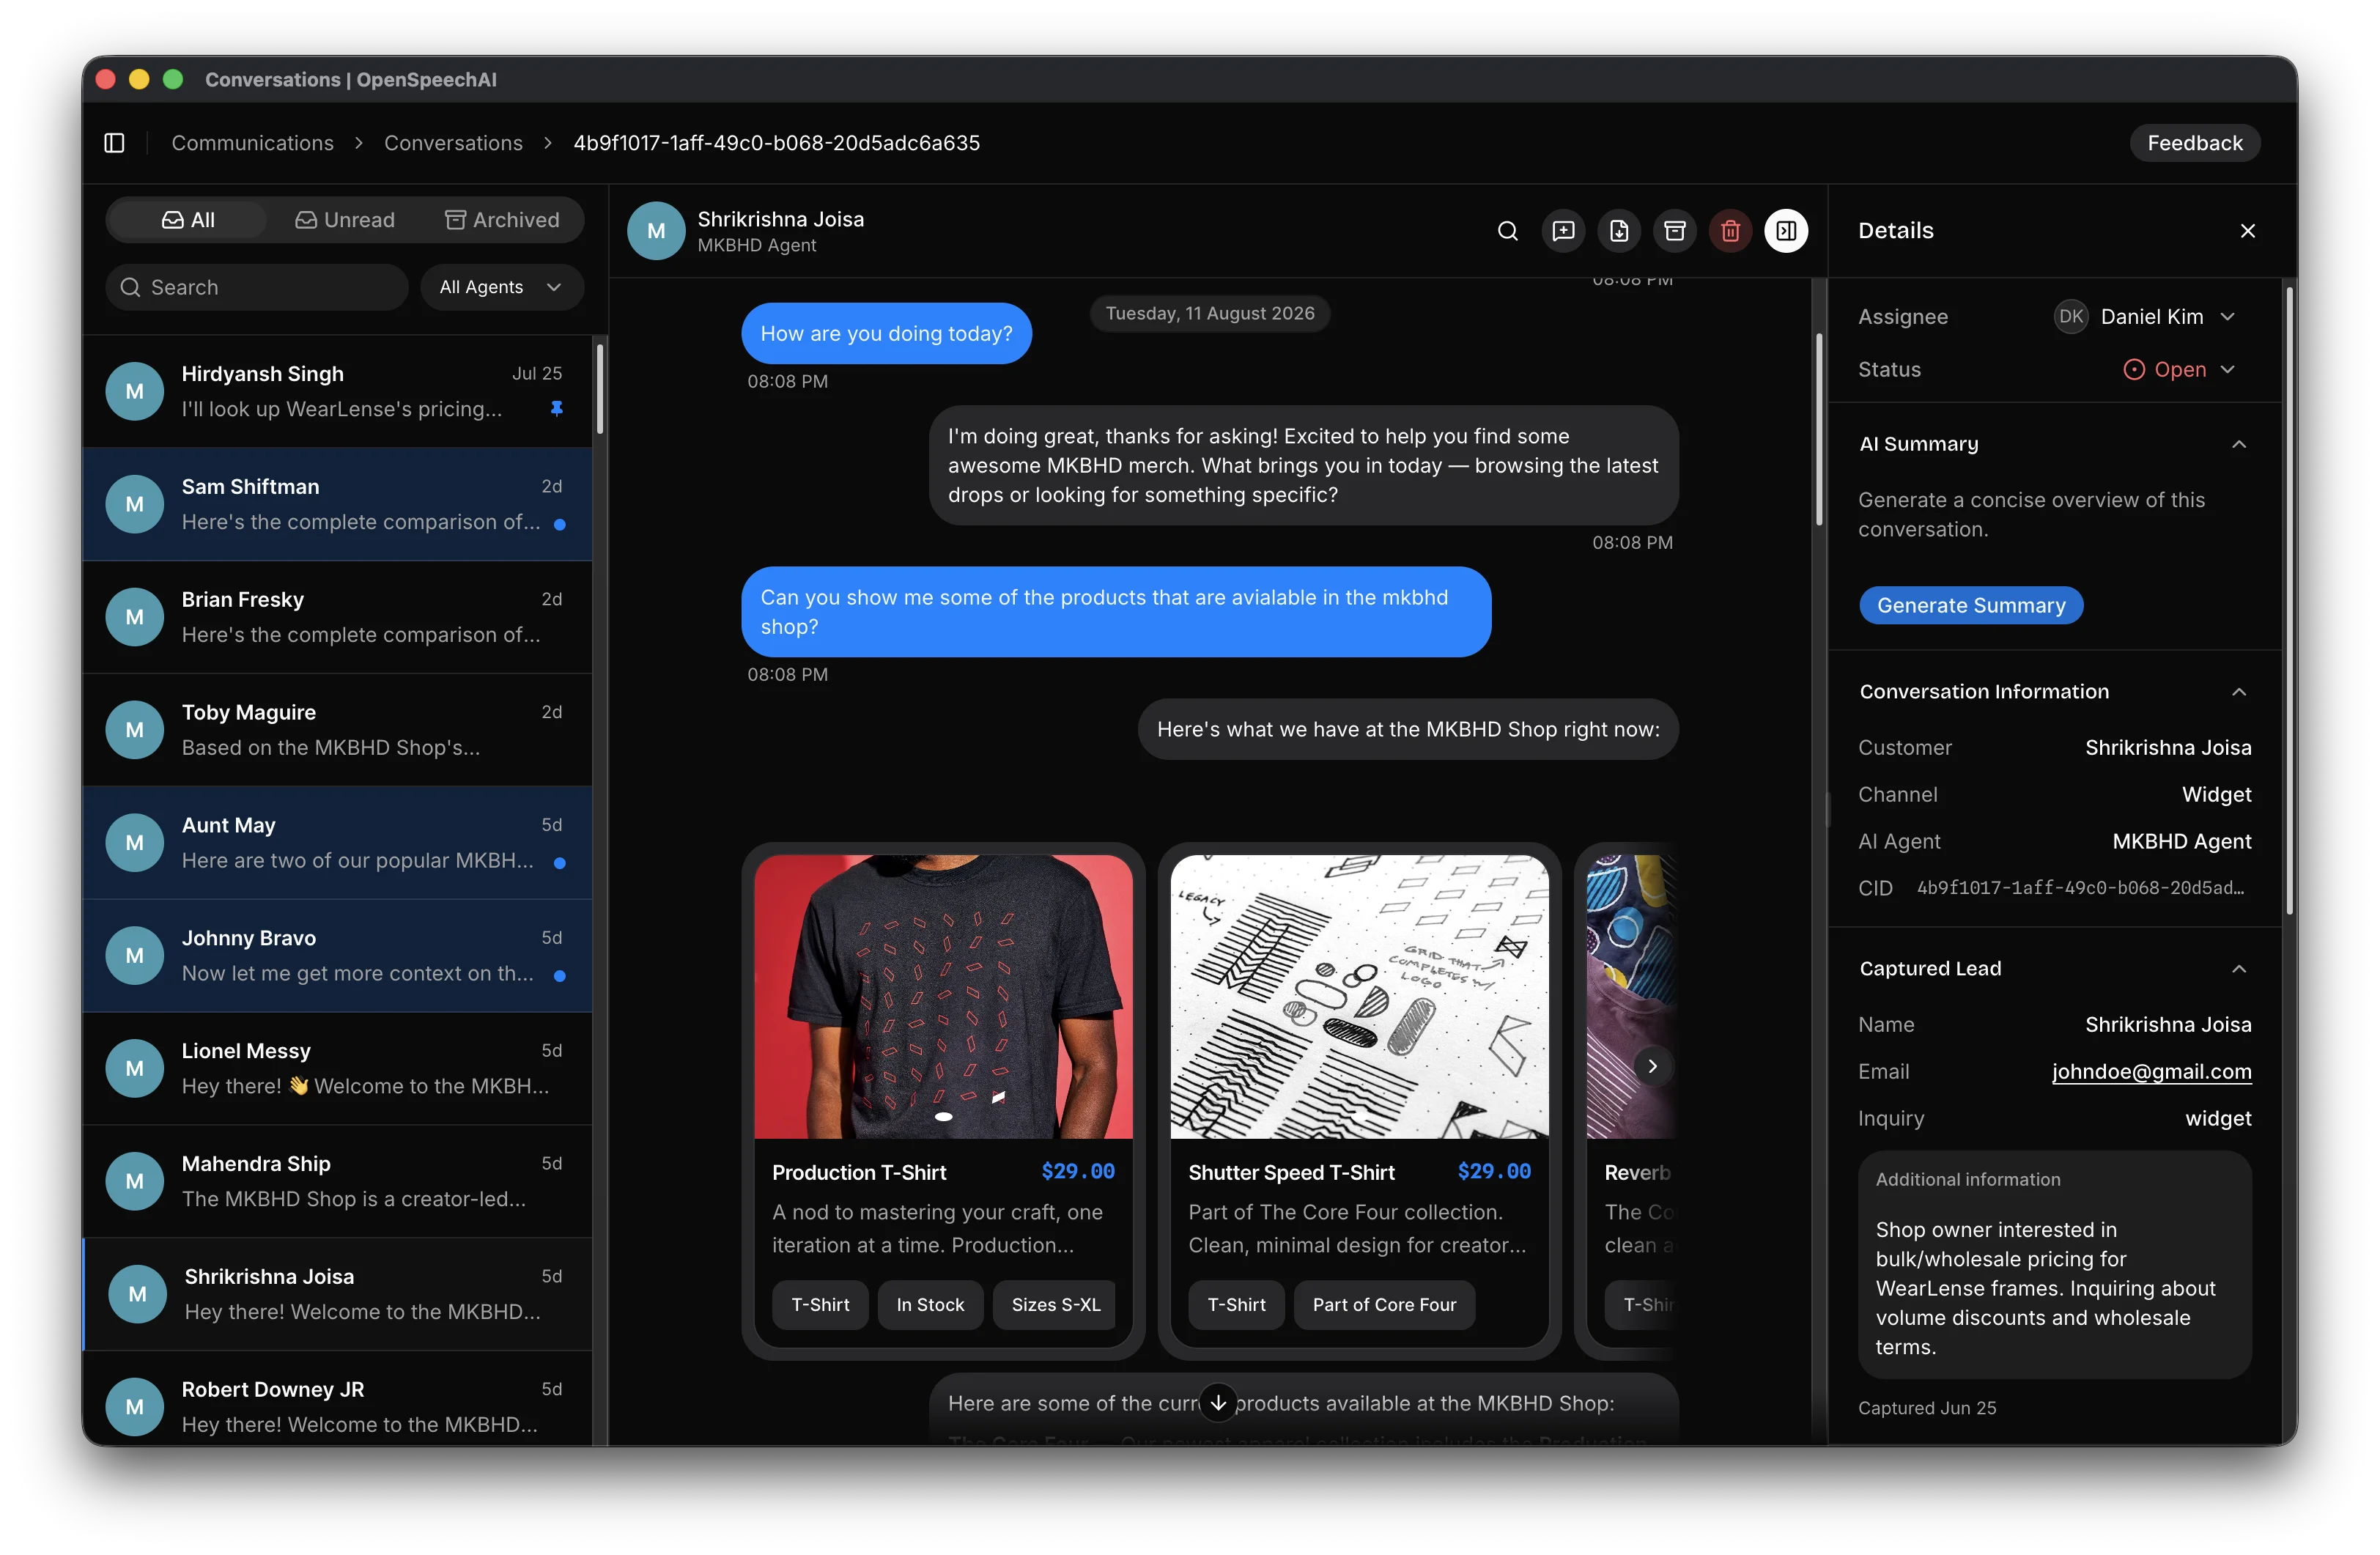
Task: Go to Communications breadcrumb
Action: click(253, 143)
